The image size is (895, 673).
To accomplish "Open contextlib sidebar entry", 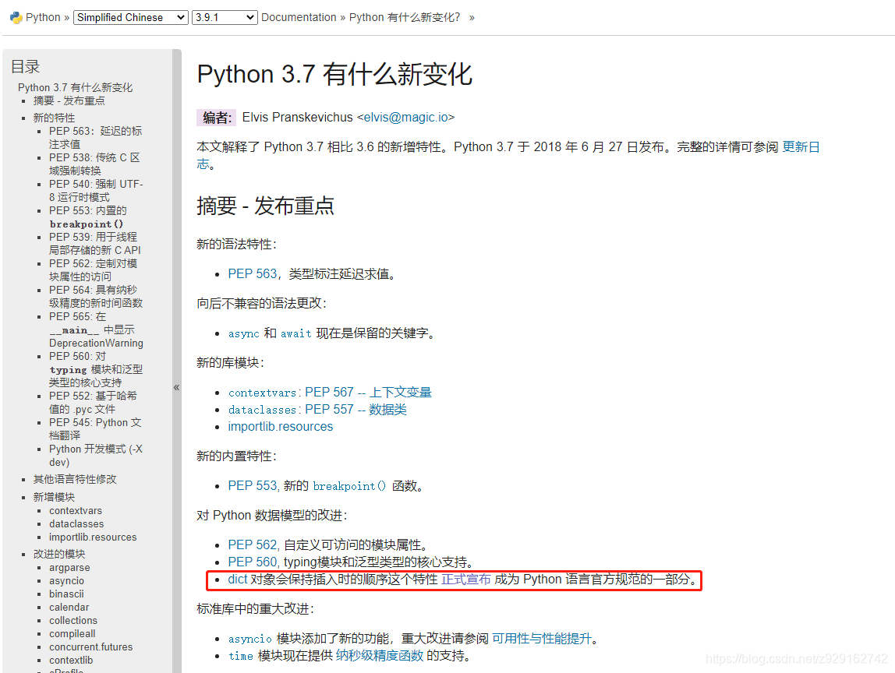I will click(x=71, y=660).
